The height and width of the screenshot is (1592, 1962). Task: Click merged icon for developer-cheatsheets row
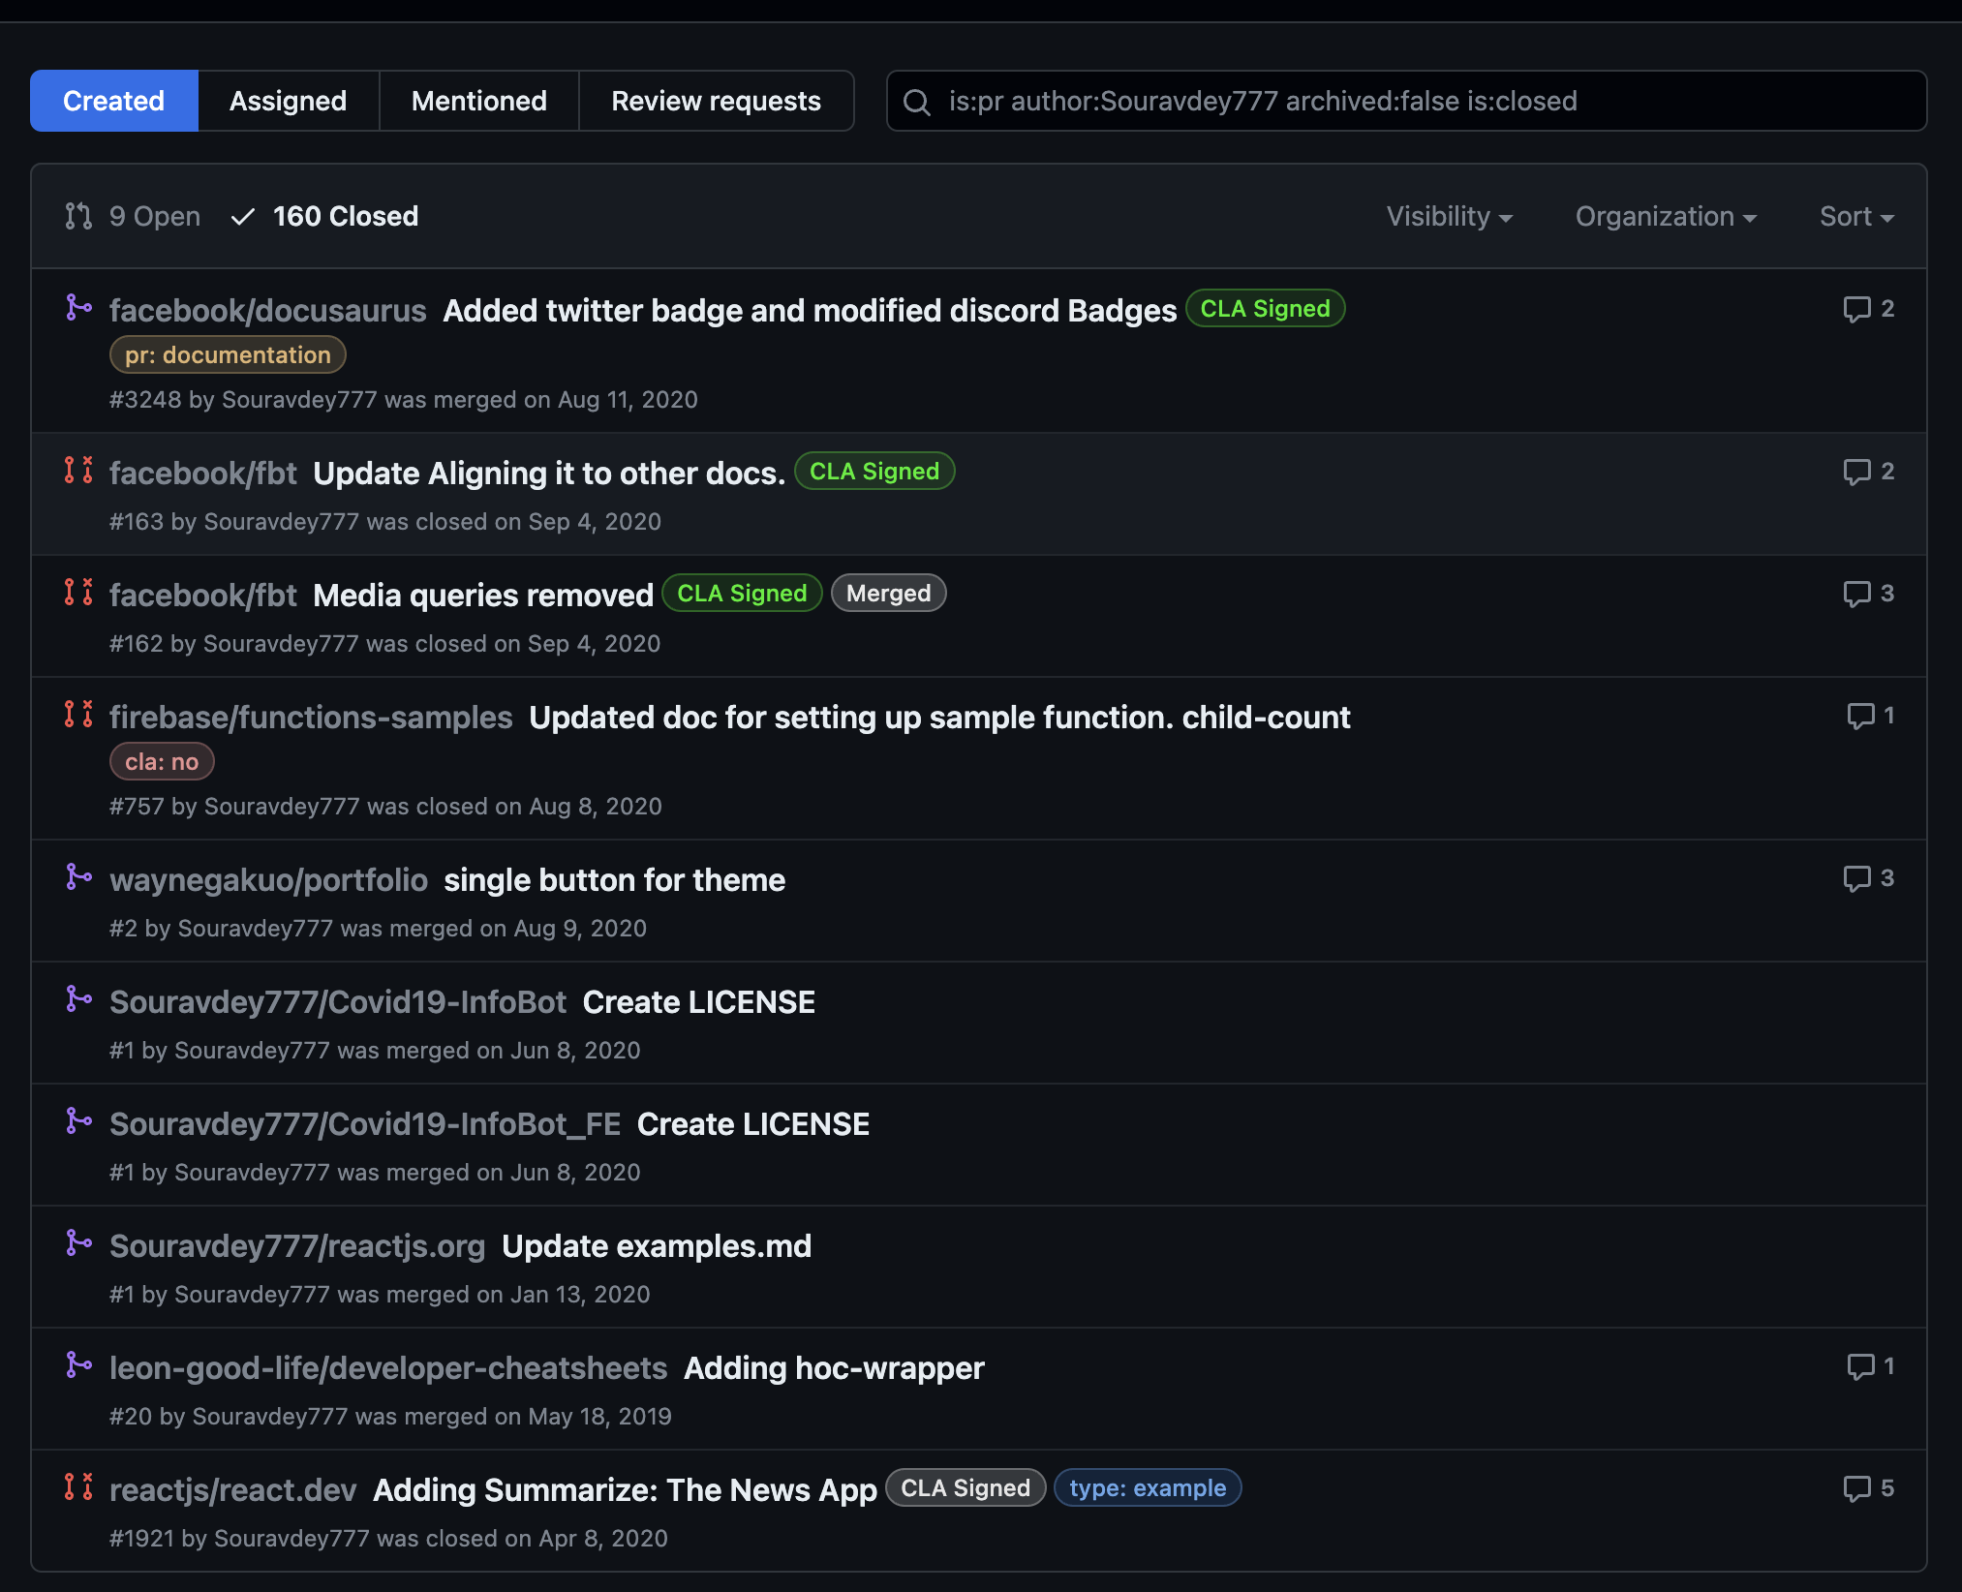coord(78,1365)
